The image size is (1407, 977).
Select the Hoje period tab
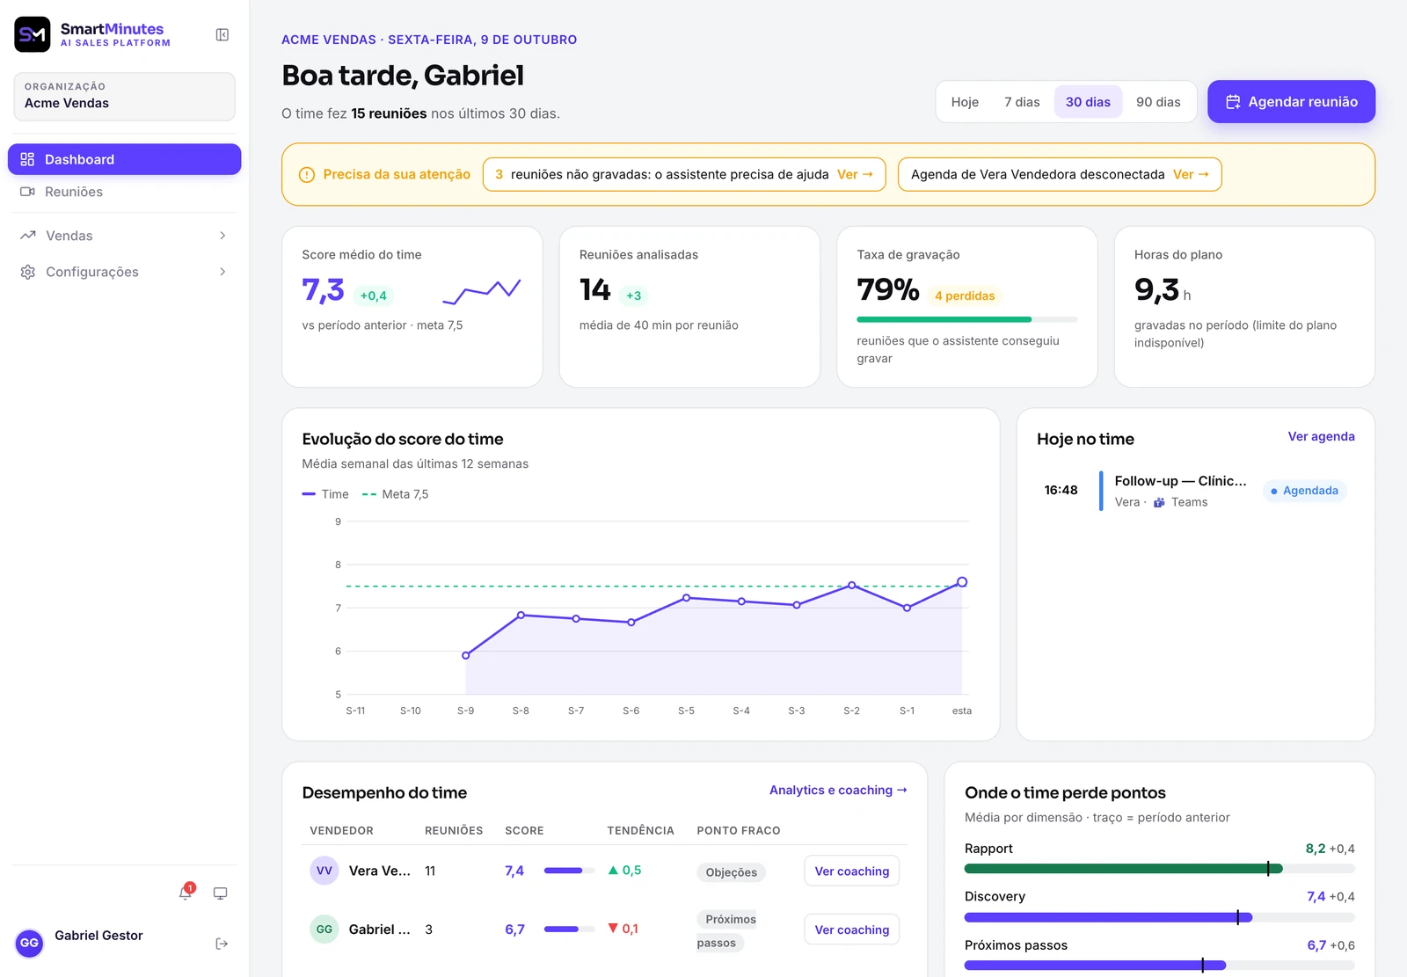(x=965, y=102)
